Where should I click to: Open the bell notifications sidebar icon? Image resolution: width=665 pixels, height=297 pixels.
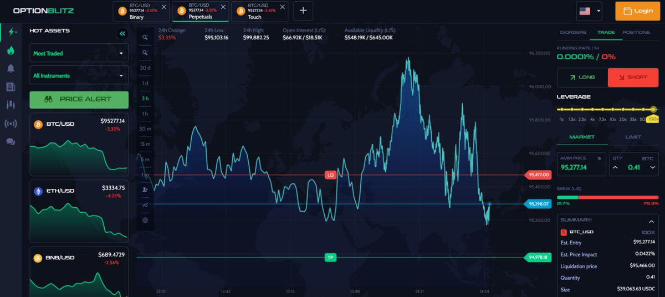pos(11,69)
